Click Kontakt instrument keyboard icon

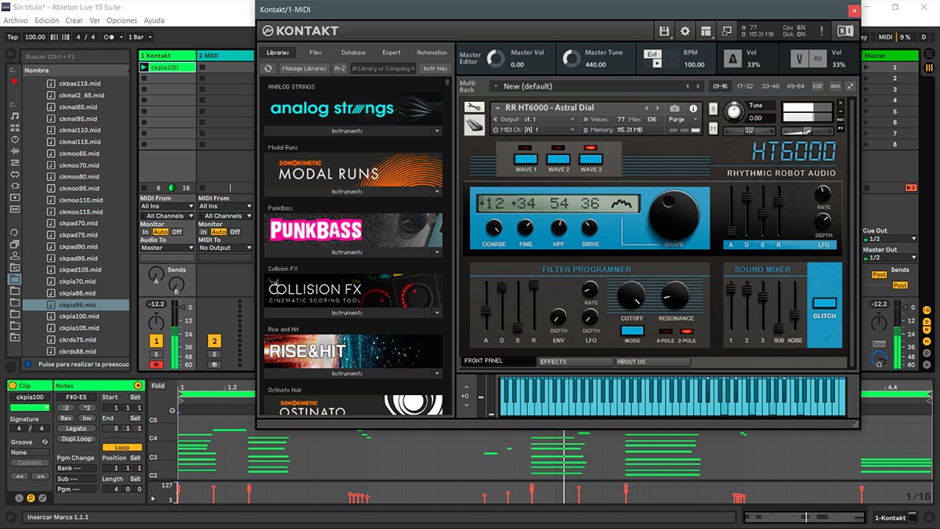click(474, 124)
